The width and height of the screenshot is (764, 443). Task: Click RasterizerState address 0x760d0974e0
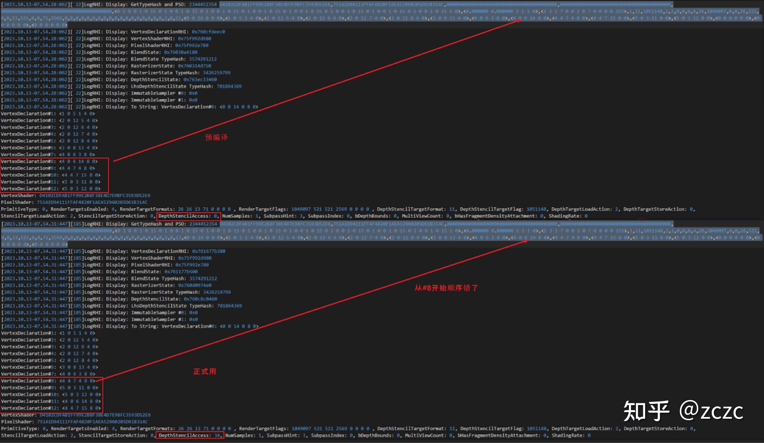194,285
